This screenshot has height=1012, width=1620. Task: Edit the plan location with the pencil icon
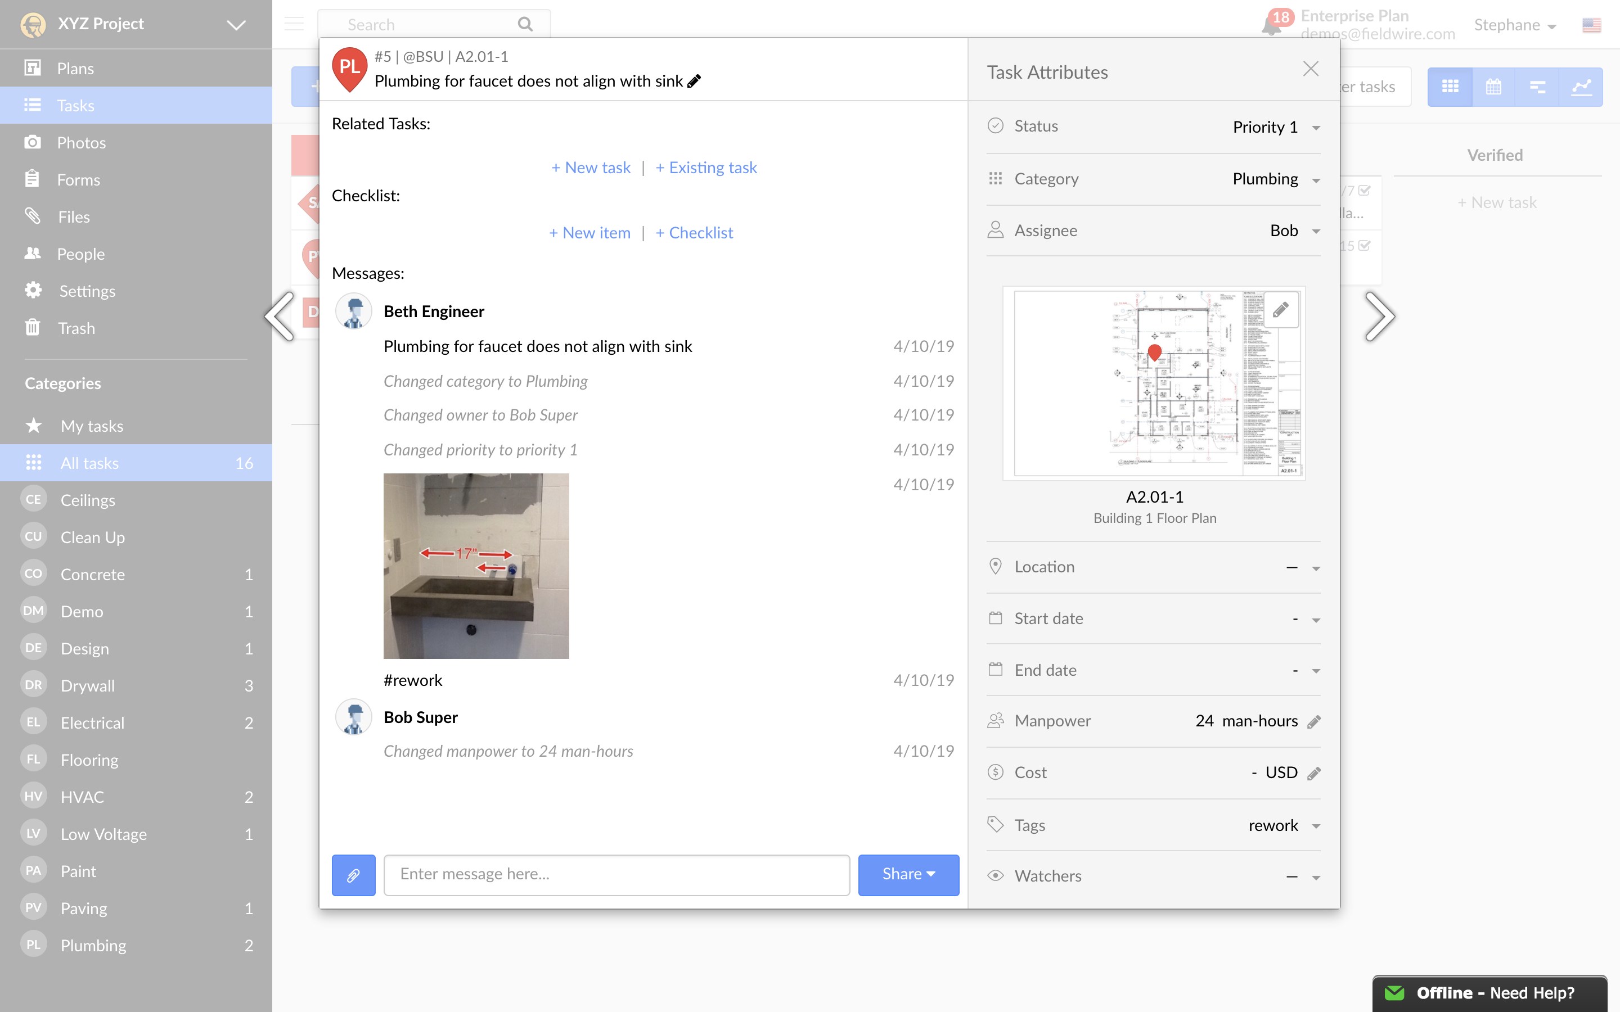point(1281,309)
